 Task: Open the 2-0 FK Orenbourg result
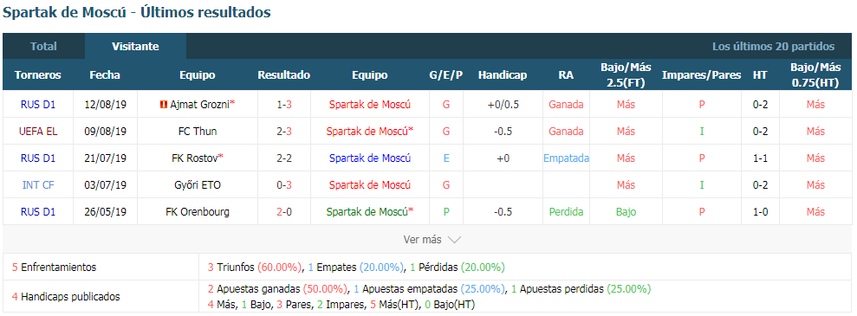point(284,212)
